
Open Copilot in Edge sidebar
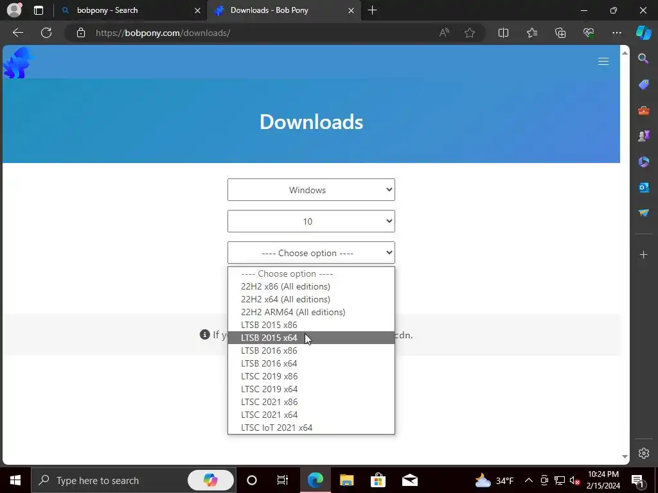pos(643,33)
